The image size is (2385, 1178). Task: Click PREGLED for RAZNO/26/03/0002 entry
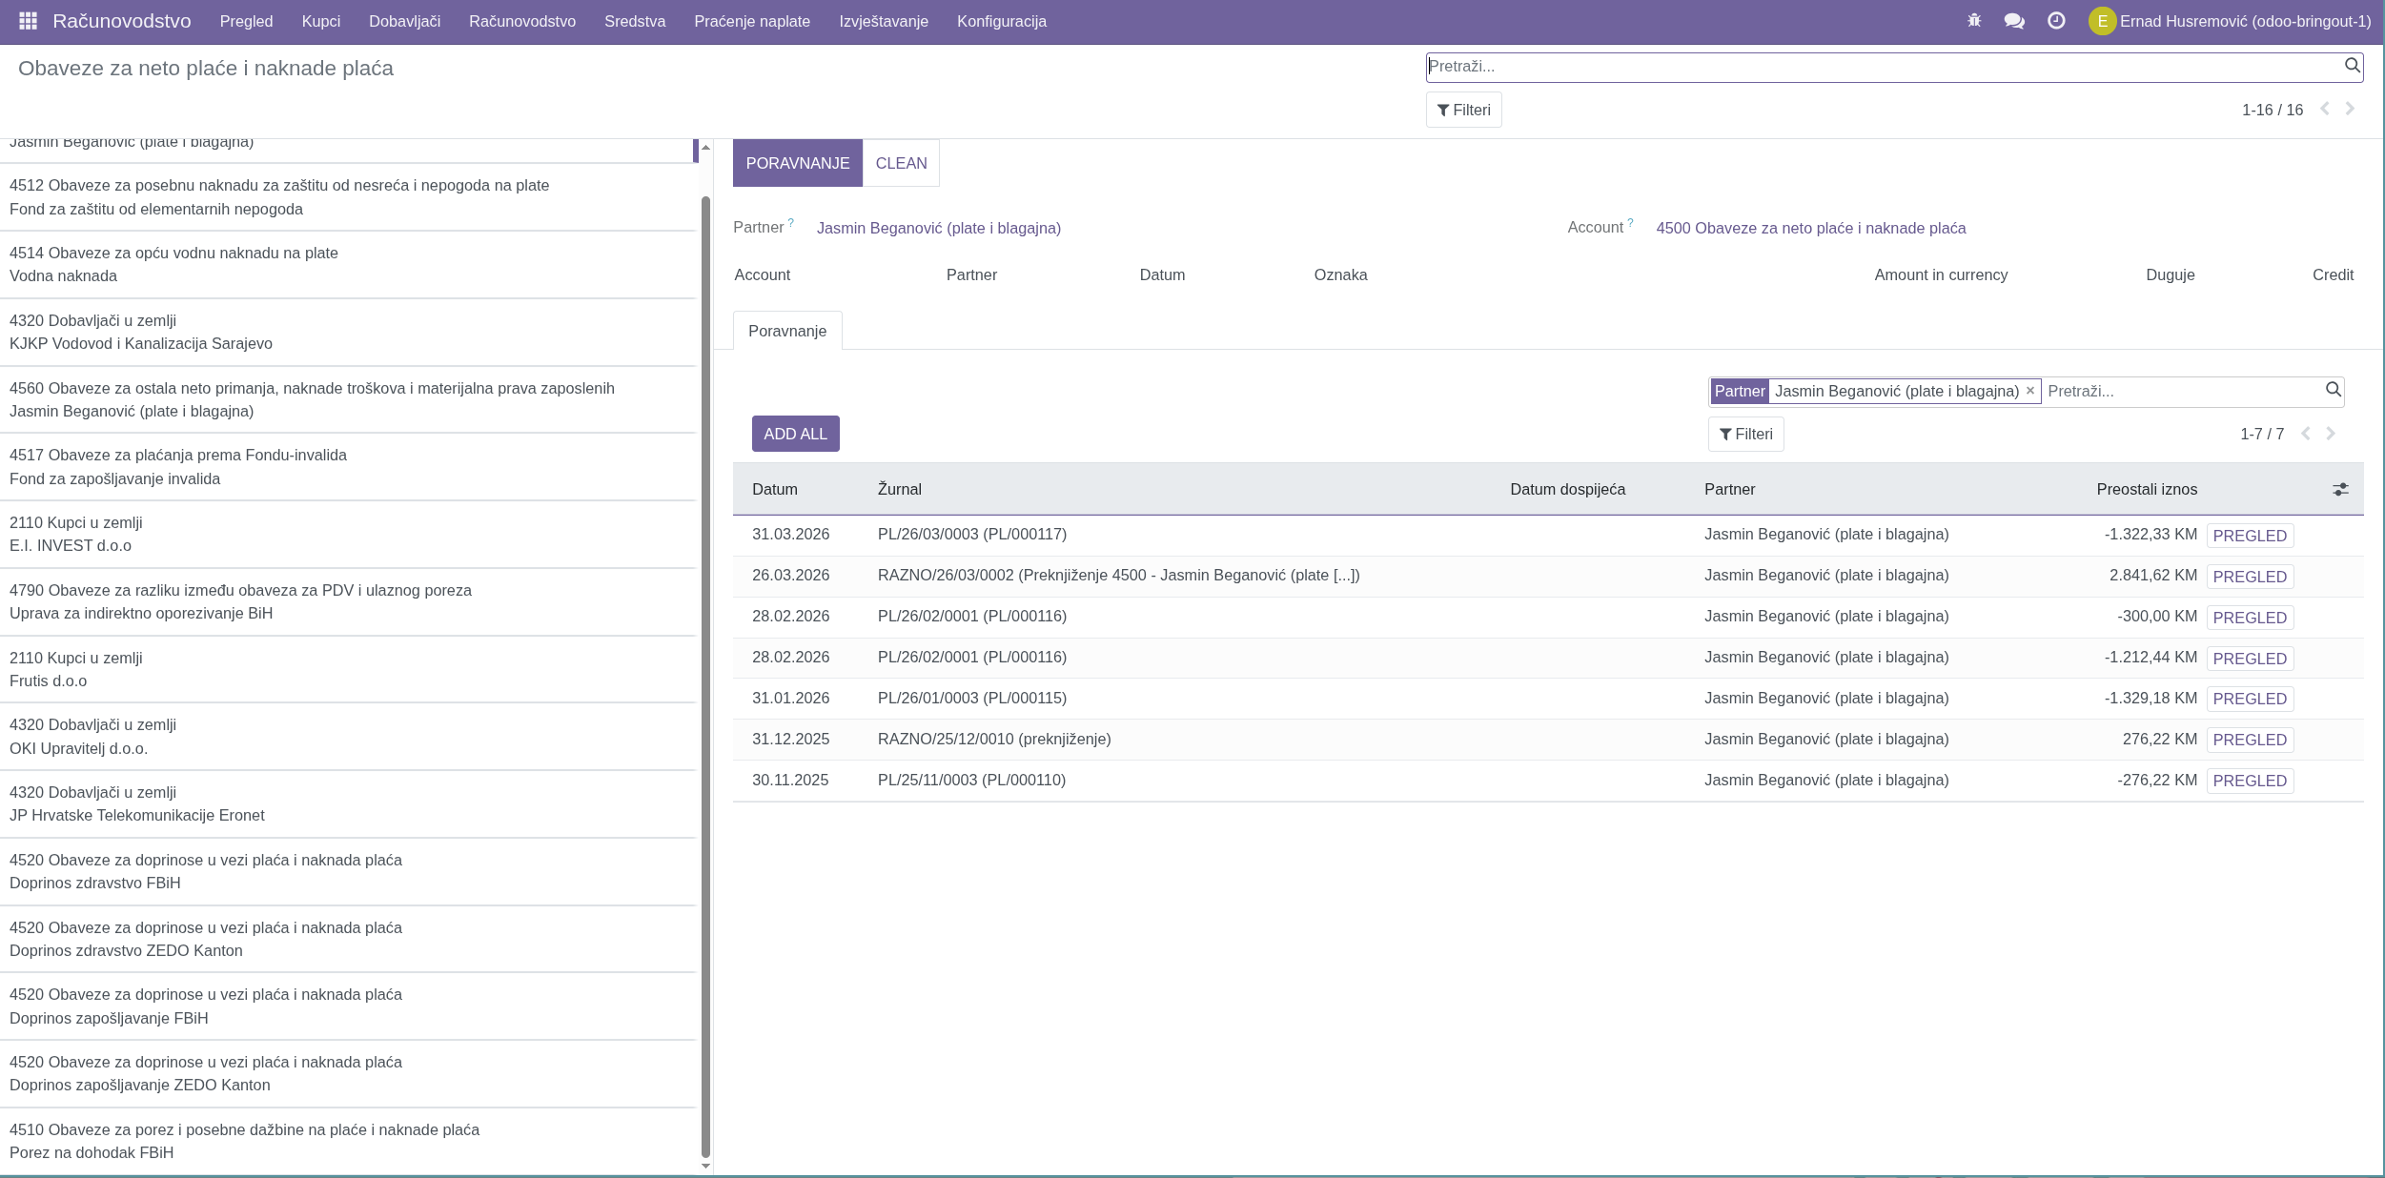[x=2250, y=577]
